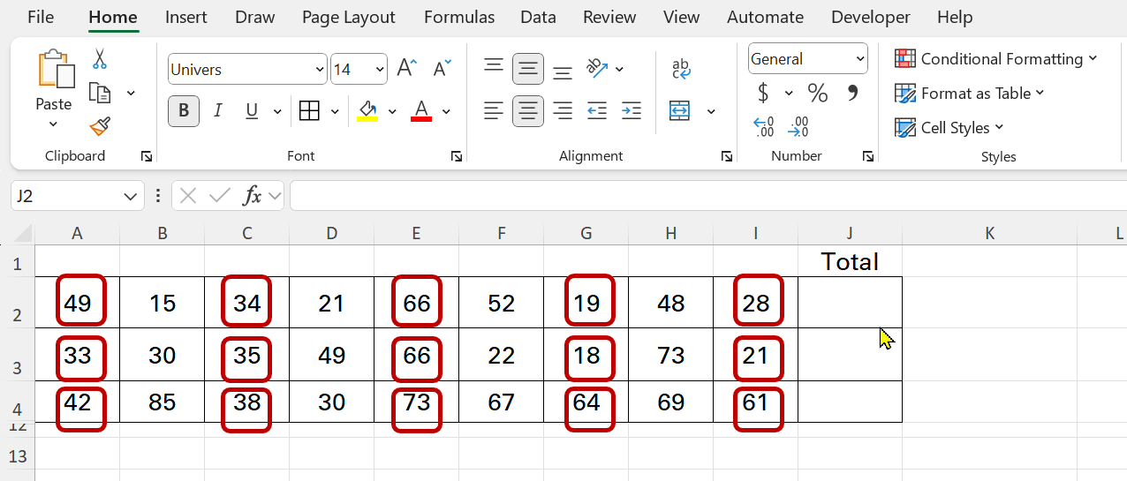Screen dimensions: 1127x481
Task: Click the Insert Function fx icon
Action: tap(253, 196)
